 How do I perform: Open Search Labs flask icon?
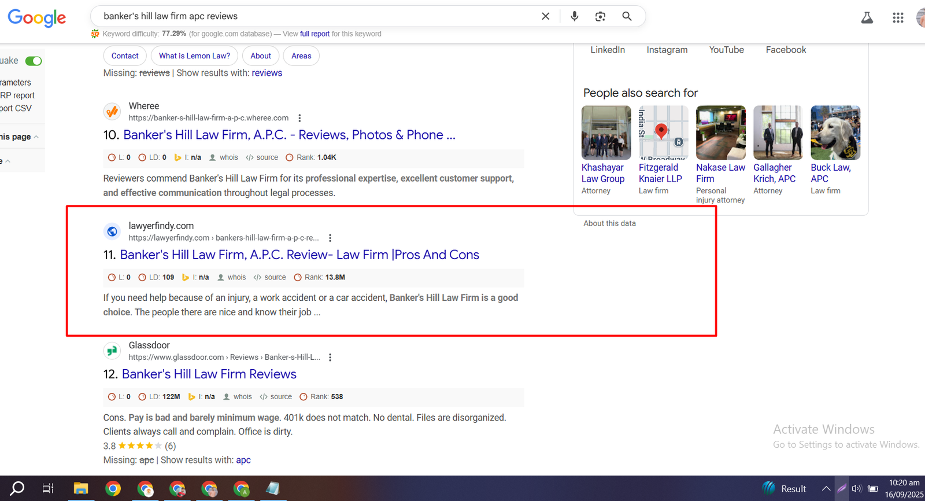point(867,18)
